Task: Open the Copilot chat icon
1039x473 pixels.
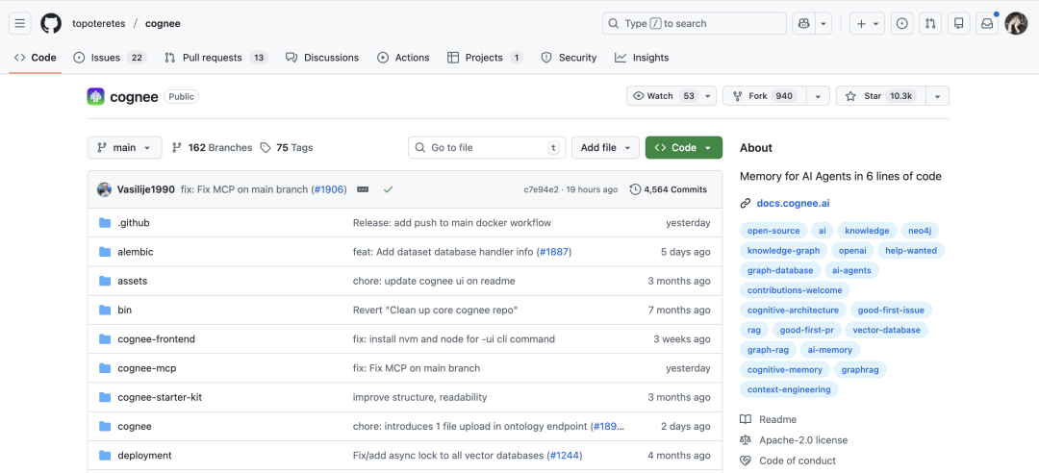Action: click(x=803, y=23)
